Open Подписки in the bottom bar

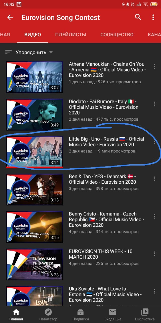pyautogui.click(x=80, y=315)
